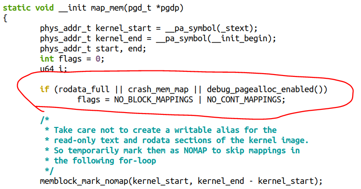This screenshot has height=189, width=361.
Task: Click crash_mem_map in the condition
Action: point(158,89)
